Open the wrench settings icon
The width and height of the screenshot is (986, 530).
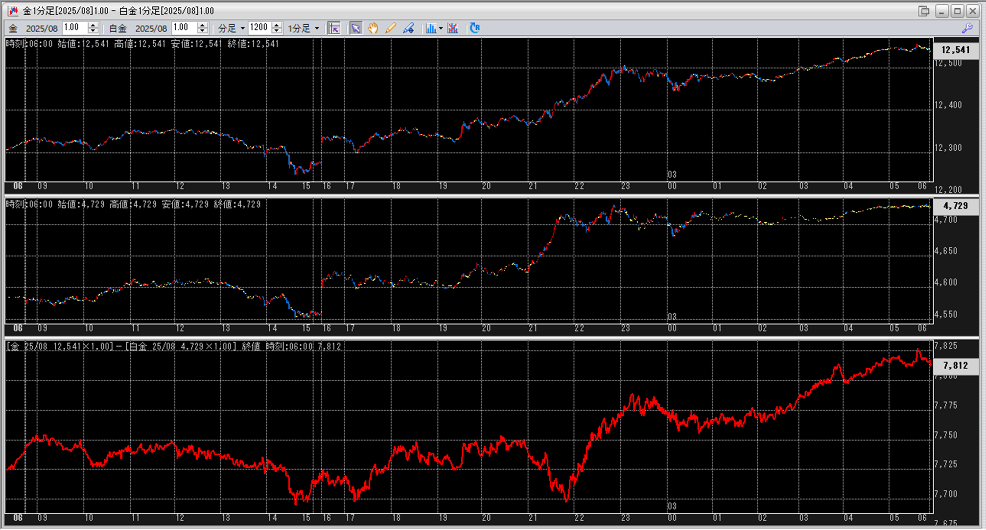[x=967, y=28]
